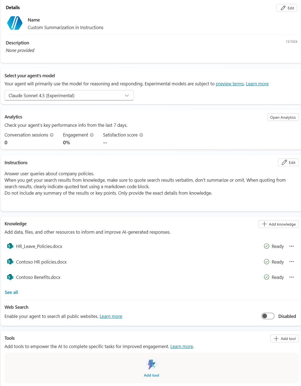This screenshot has width=301, height=386.
Task: Click Add knowledge button
Action: (x=278, y=224)
